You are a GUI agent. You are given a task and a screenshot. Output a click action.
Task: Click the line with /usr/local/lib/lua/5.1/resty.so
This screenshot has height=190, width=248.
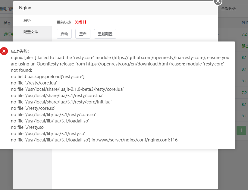(x=48, y=134)
